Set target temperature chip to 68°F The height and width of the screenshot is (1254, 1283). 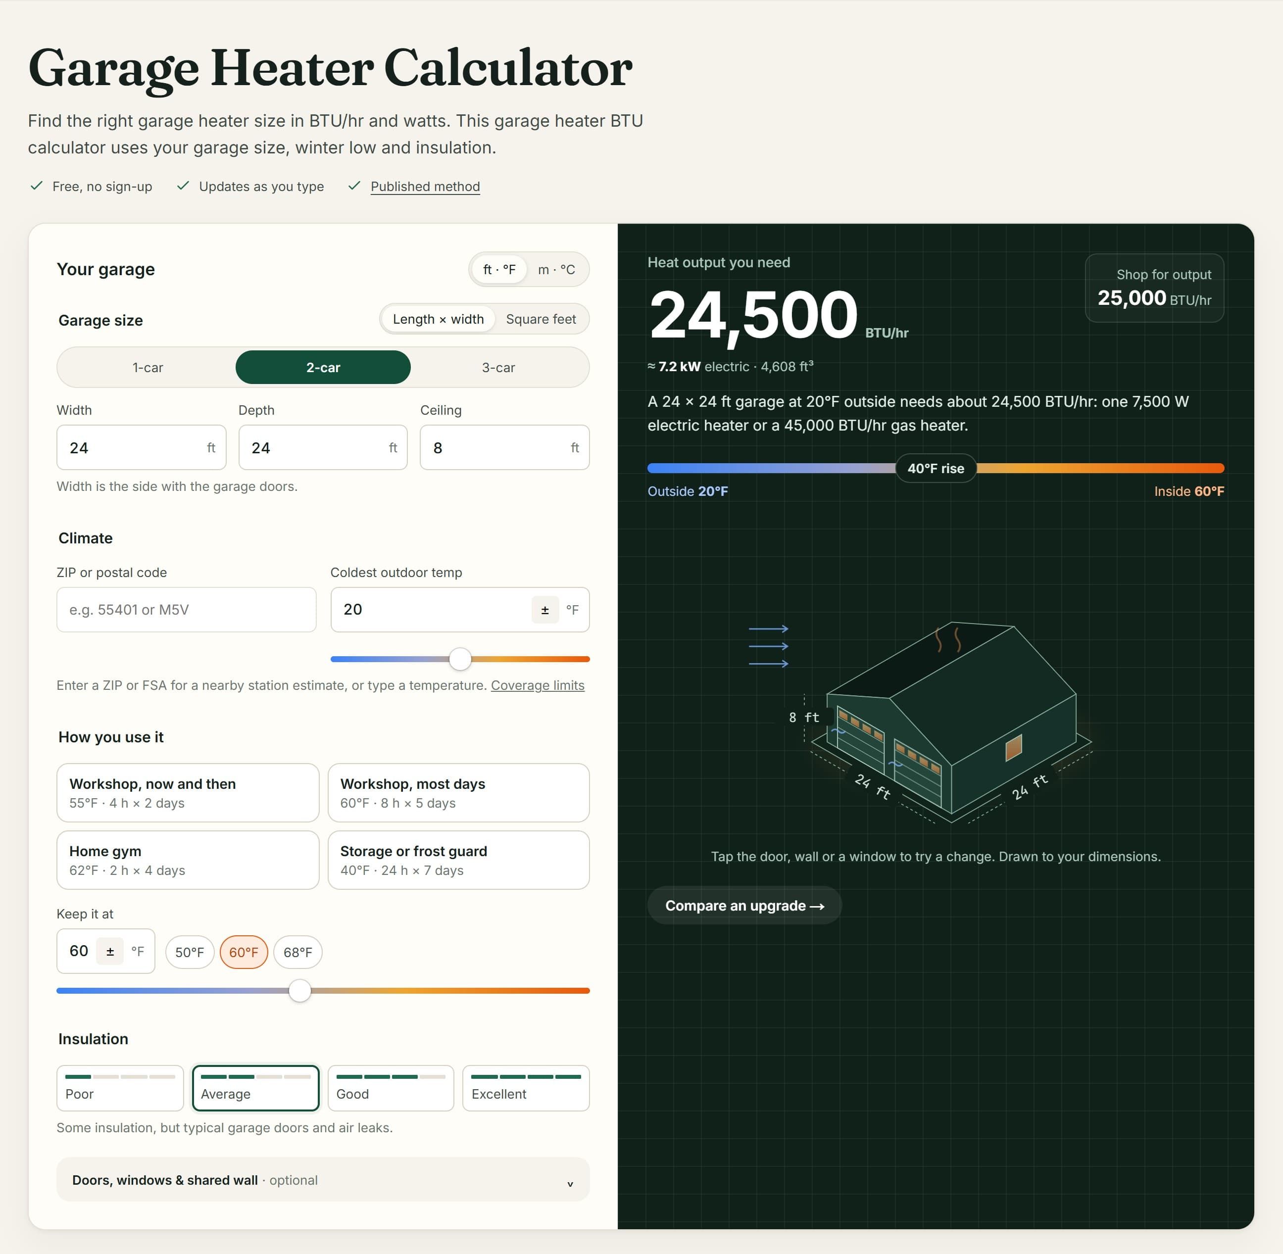tap(297, 952)
